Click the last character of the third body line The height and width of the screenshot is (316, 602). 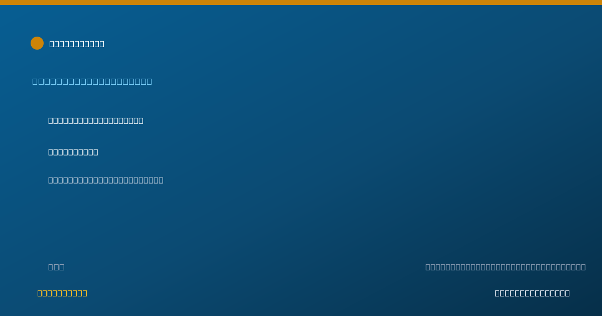[x=161, y=180]
